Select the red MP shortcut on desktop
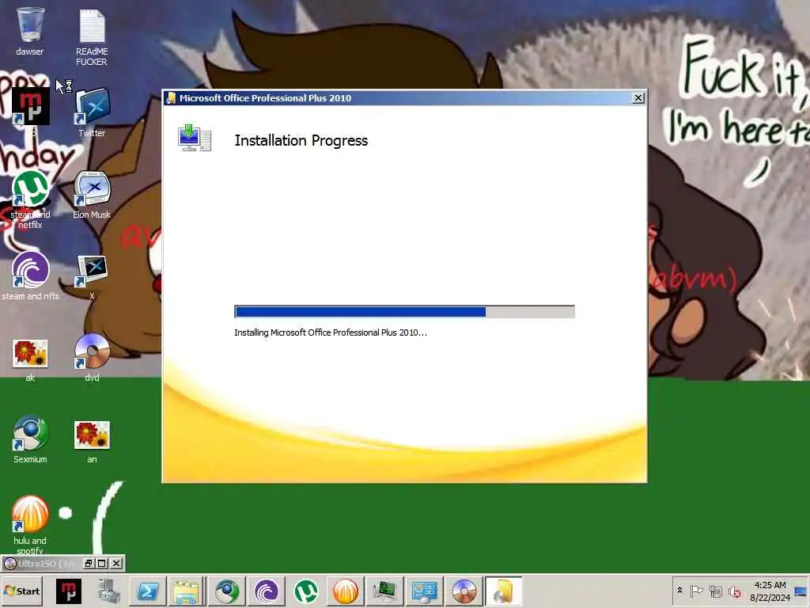Image resolution: width=810 pixels, height=608 pixels. pos(31,107)
